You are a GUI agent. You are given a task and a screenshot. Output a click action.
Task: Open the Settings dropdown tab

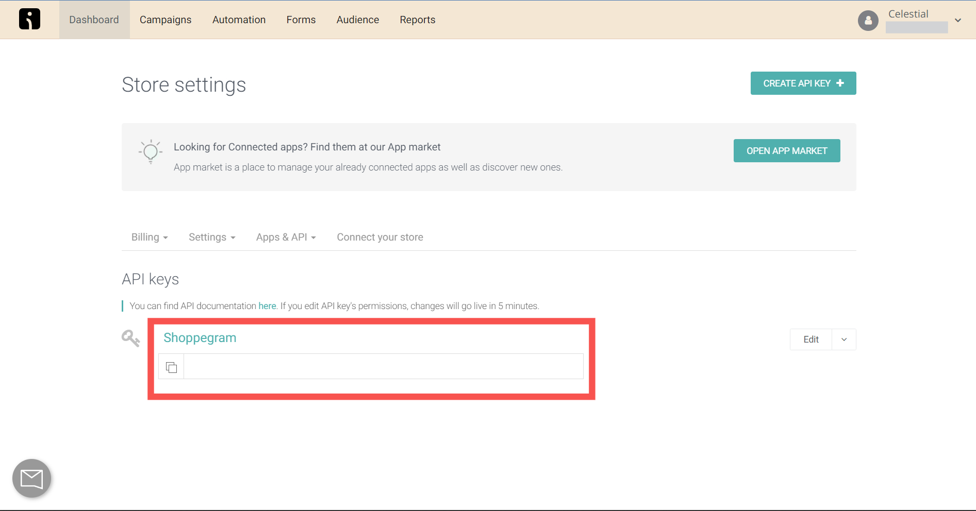click(x=212, y=237)
